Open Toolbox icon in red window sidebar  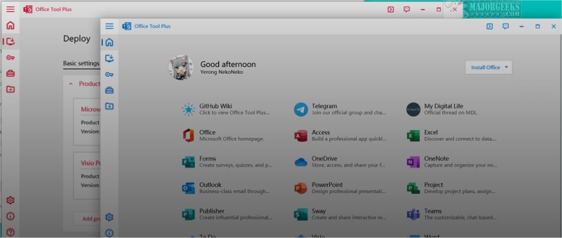[x=10, y=73]
